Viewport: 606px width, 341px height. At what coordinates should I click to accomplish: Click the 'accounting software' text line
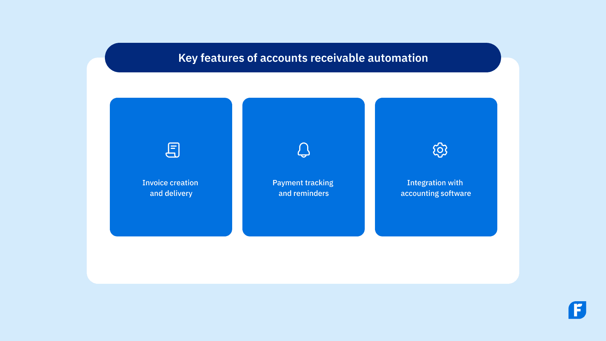point(436,193)
